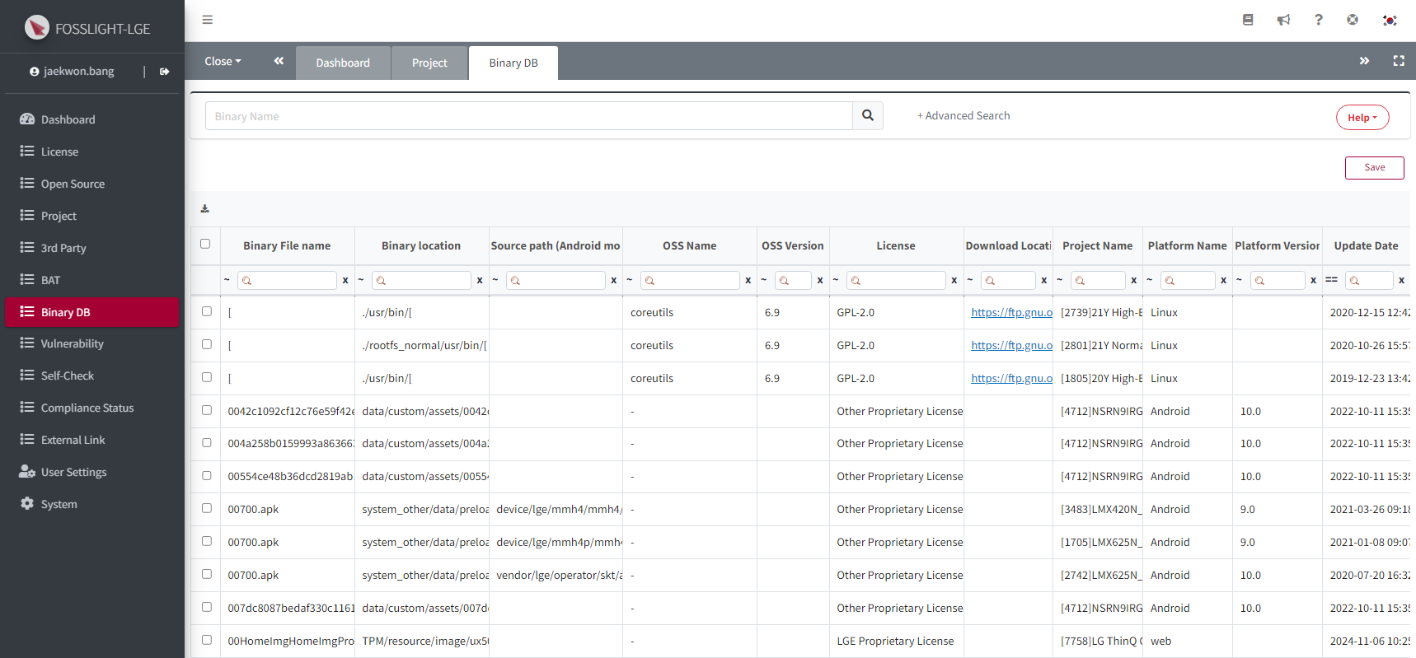Check the 00700.apk row with device/lge/mmh4/mmh4 path
Viewport: 1416px width, 658px height.
click(207, 509)
